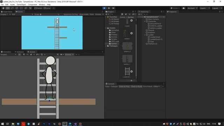Click the Project search by type icon
Viewport: 224px width, 126px height.
click(122, 14)
